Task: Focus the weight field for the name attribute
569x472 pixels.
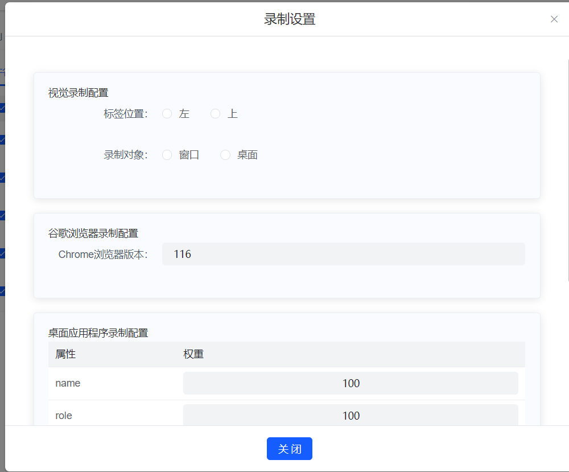Action: [351, 383]
